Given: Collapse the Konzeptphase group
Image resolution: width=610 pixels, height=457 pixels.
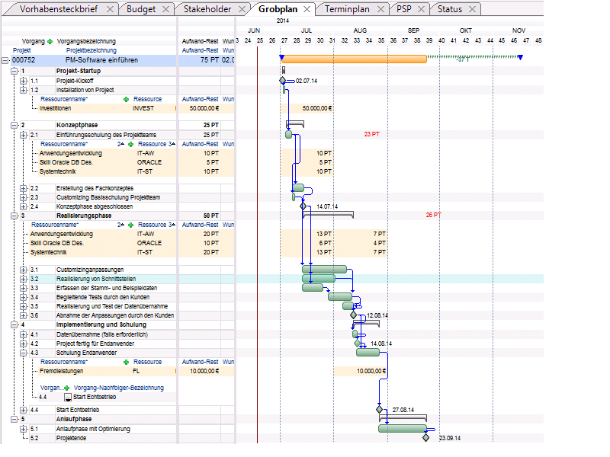Looking at the screenshot, I should 14,125.
